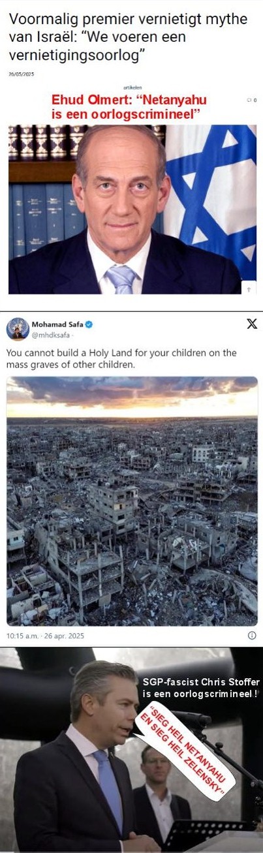The height and width of the screenshot is (853, 263).
Task: Click the tweet text 'You cannot build a Holy Land'
Action: (121, 358)
